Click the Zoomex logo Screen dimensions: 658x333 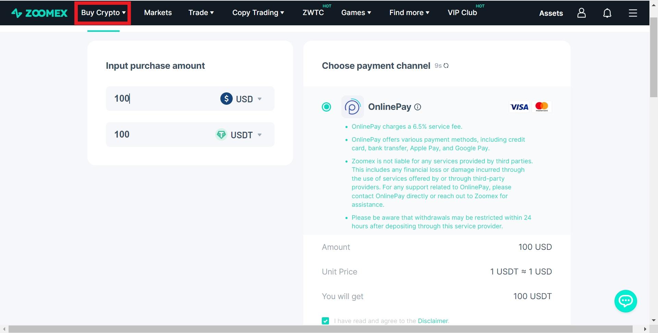[x=39, y=13]
